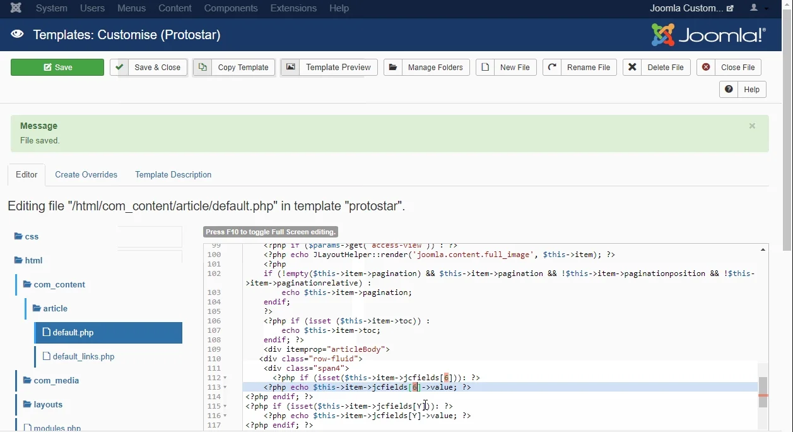Open the Menus menu
This screenshot has width=793, height=432.
(132, 8)
